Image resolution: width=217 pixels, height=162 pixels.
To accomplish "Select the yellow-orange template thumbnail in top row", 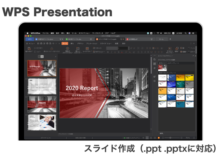I will (x=180, y=78).
